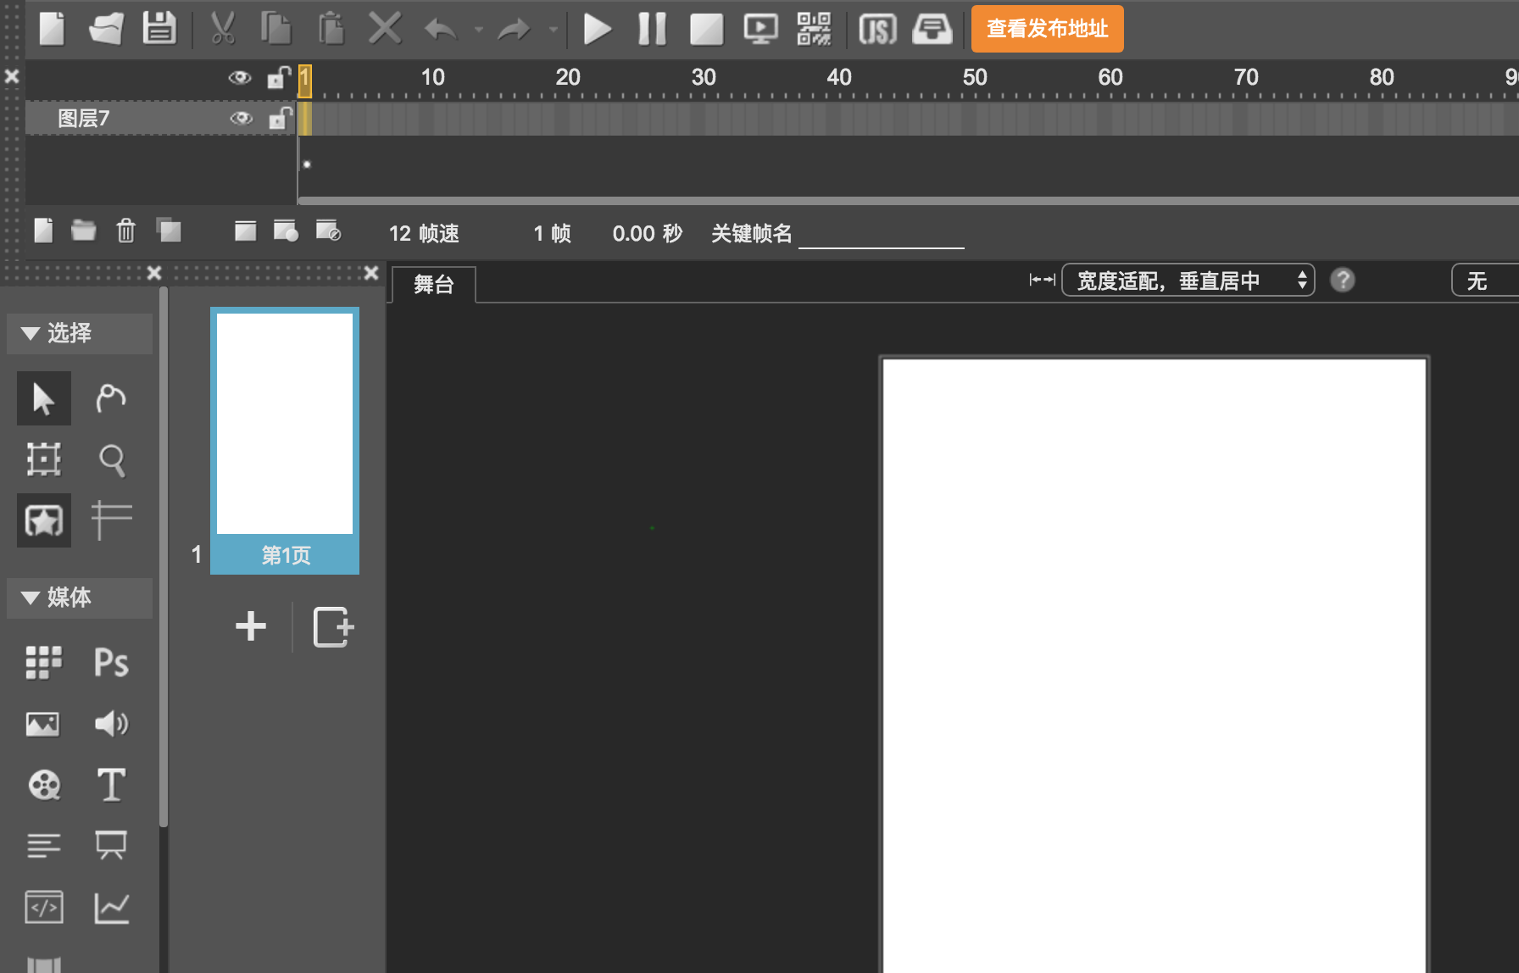Pause the animation
This screenshot has width=1519, height=973.
(x=652, y=29)
